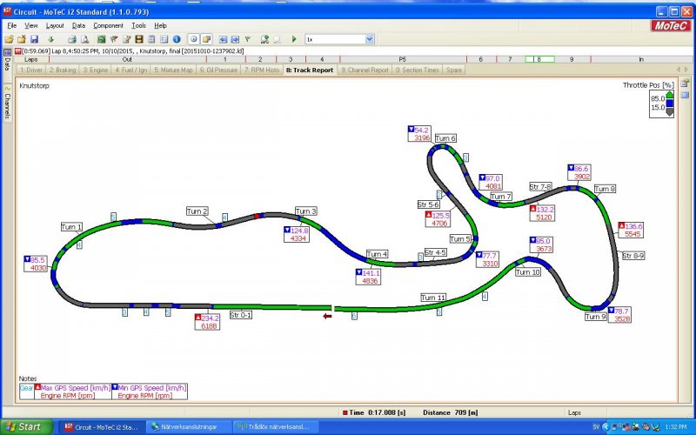
Task: Switch to the 2: Braking worksheet tab
Action: click(x=63, y=70)
